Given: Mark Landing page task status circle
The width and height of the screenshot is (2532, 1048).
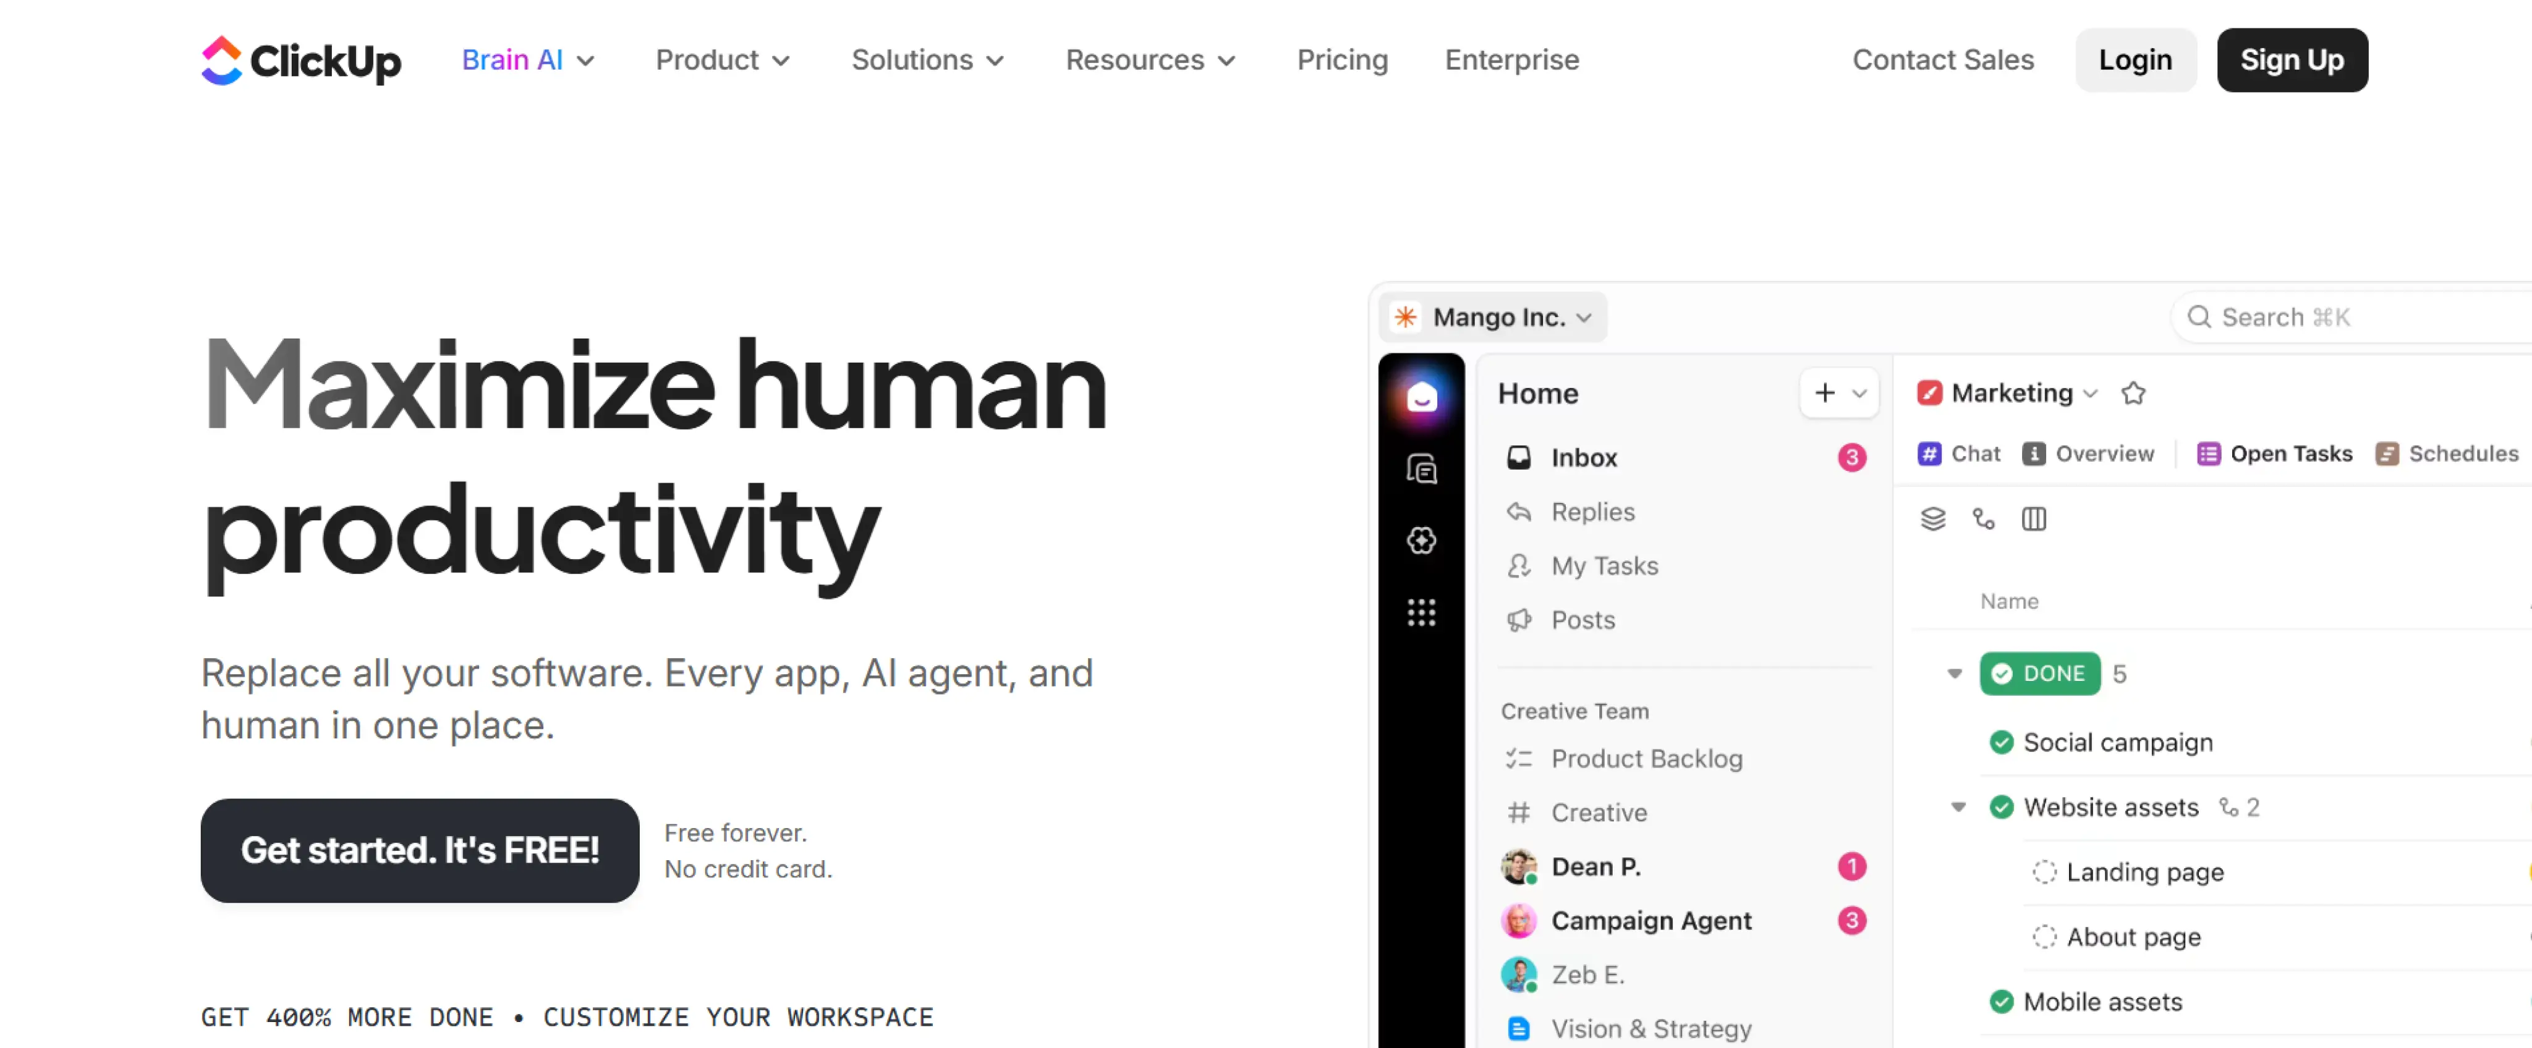Looking at the screenshot, I should coord(2044,872).
